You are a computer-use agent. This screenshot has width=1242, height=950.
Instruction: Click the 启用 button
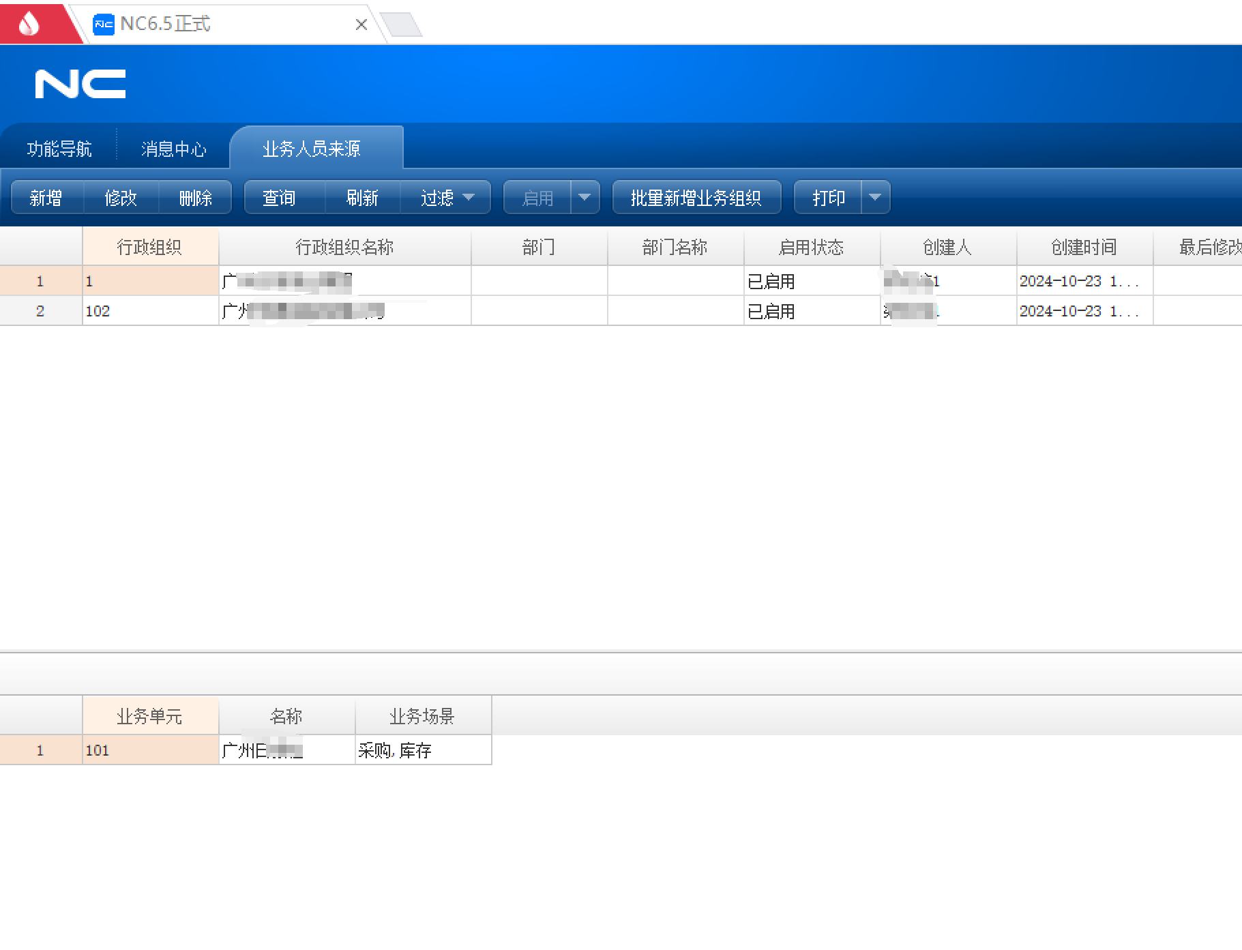coord(537,198)
